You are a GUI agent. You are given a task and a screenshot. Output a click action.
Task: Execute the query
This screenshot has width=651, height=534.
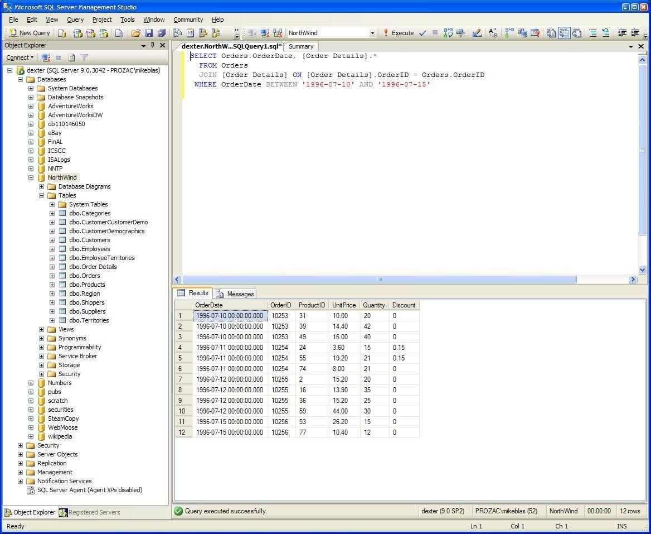[x=398, y=33]
